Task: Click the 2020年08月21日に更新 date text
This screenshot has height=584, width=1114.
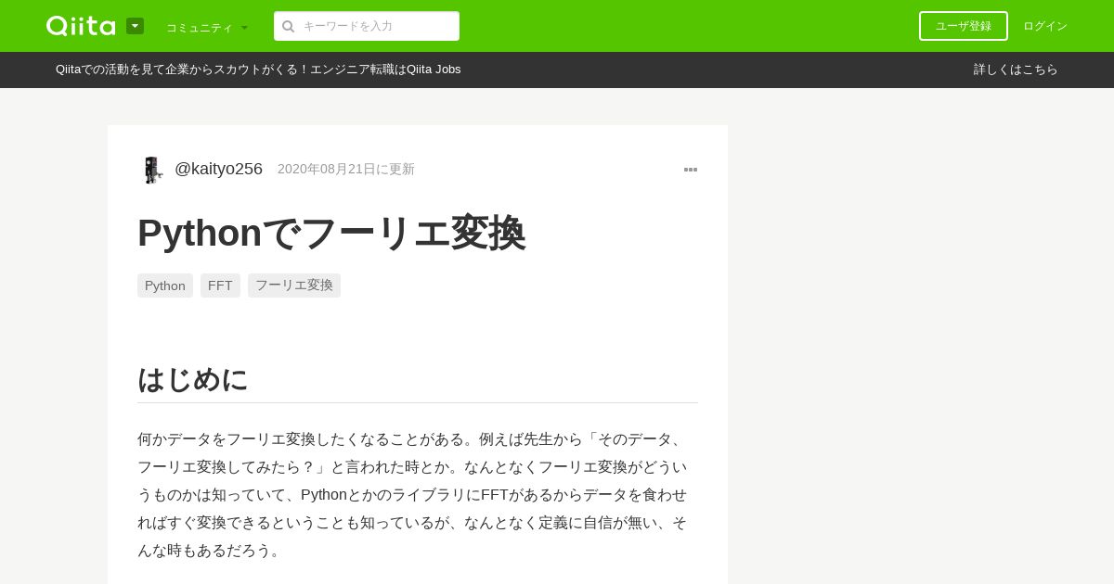Action: coord(346,169)
